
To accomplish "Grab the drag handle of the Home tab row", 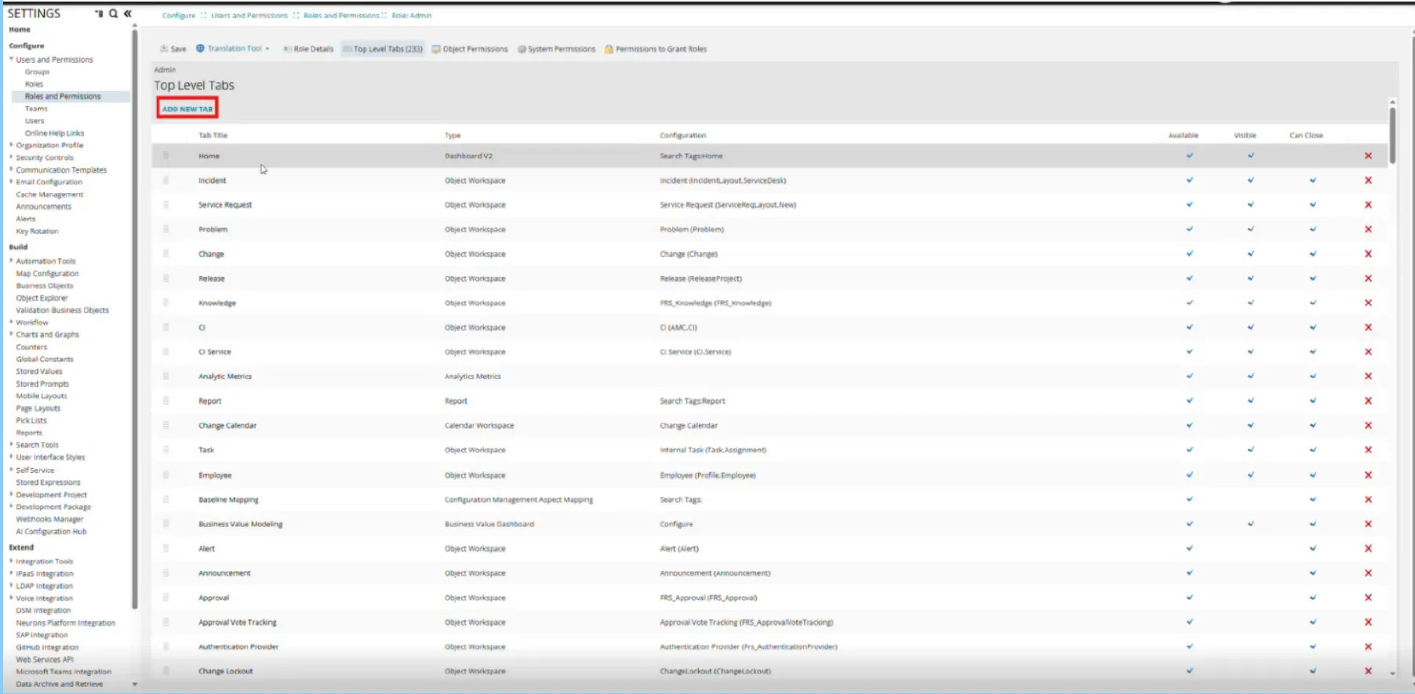I will [x=166, y=156].
